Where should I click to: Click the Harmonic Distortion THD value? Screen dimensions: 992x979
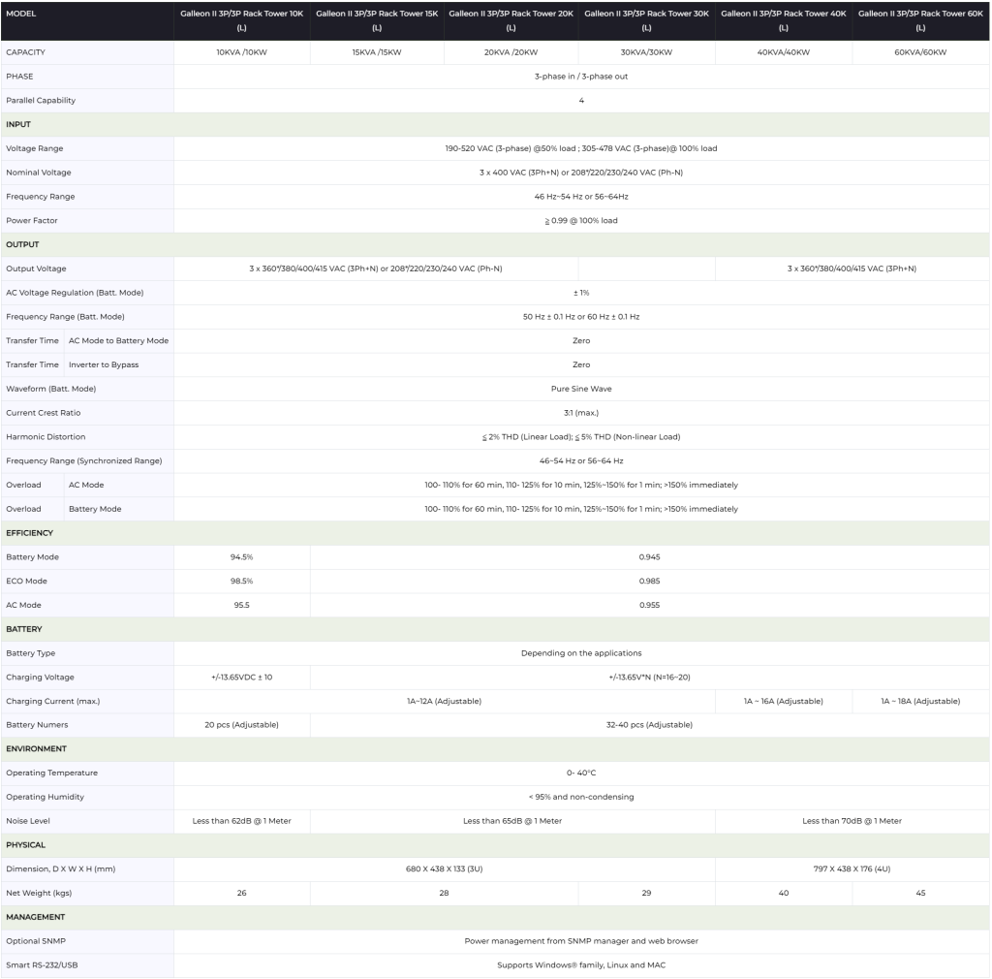[581, 437]
